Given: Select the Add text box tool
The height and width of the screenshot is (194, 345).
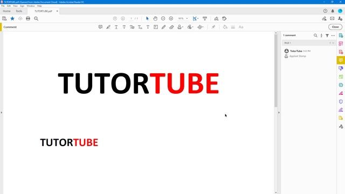Looking at the screenshot, I should [x=156, y=27].
